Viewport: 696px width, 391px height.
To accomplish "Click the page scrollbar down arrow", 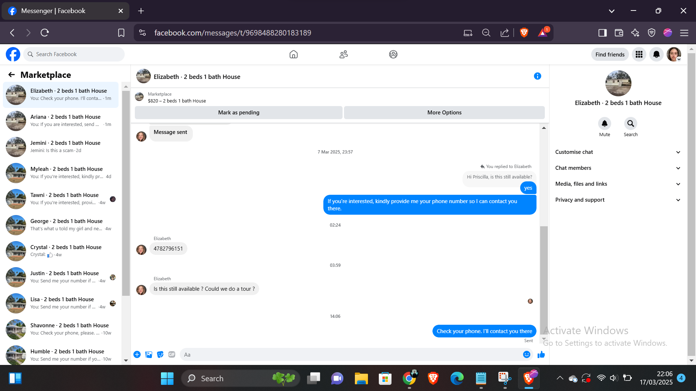I will coord(691,361).
